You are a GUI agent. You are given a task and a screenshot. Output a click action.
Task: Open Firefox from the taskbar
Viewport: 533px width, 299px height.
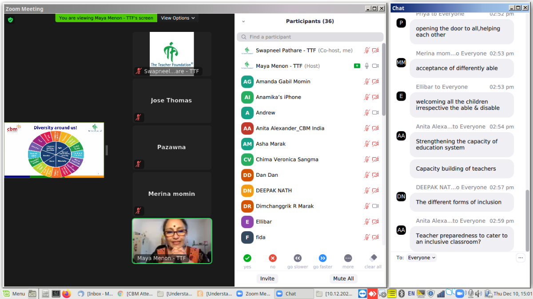tap(67, 293)
